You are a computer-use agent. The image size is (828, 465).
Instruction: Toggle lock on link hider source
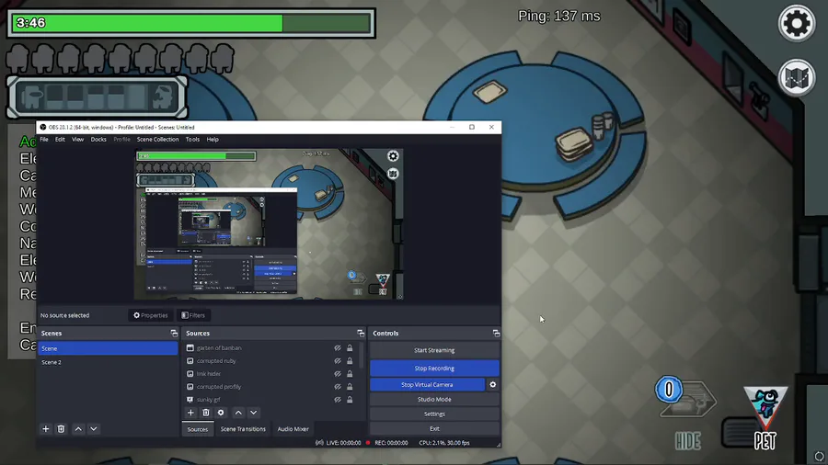[x=350, y=374]
